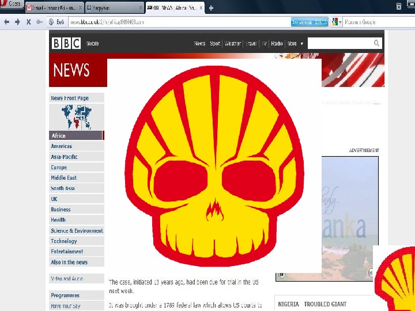Close the BBC News Africa tab

coord(201,8)
